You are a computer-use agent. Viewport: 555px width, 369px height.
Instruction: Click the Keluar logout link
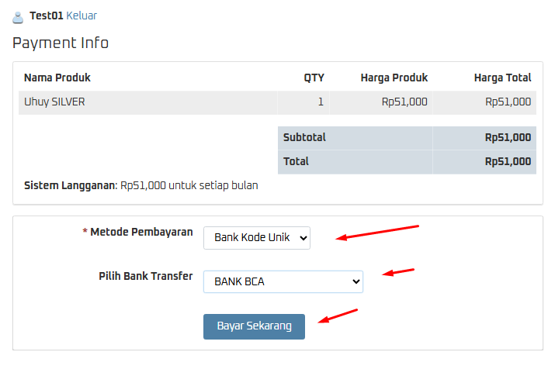tap(82, 16)
